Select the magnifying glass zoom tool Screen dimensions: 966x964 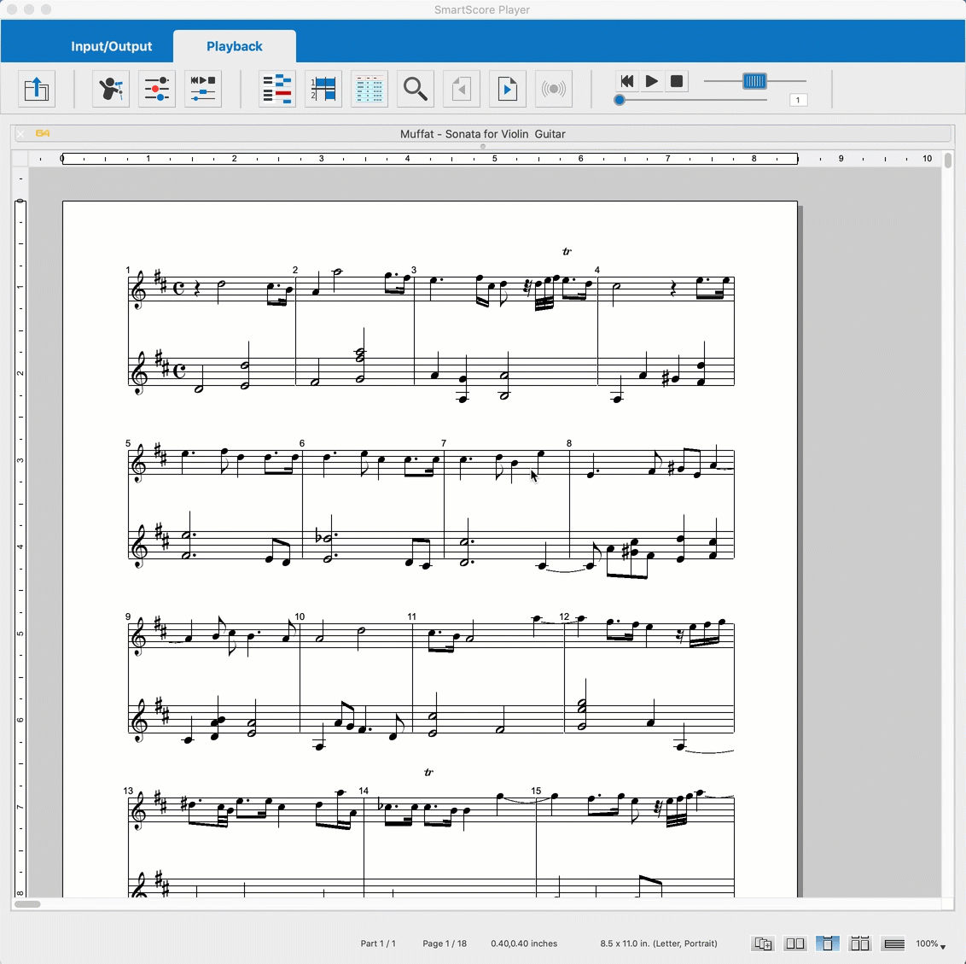pyautogui.click(x=416, y=89)
